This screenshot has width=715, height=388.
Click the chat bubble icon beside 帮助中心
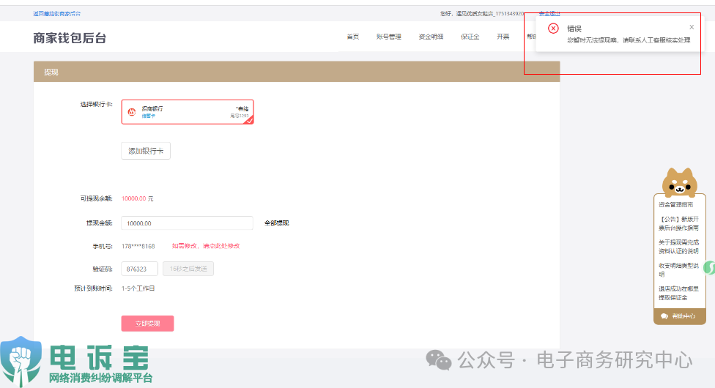(x=664, y=316)
